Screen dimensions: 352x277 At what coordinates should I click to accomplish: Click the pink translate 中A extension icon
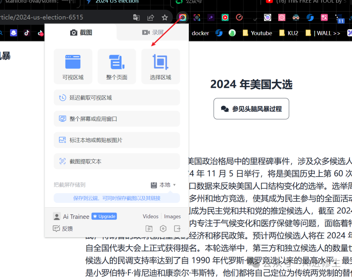(324, 17)
